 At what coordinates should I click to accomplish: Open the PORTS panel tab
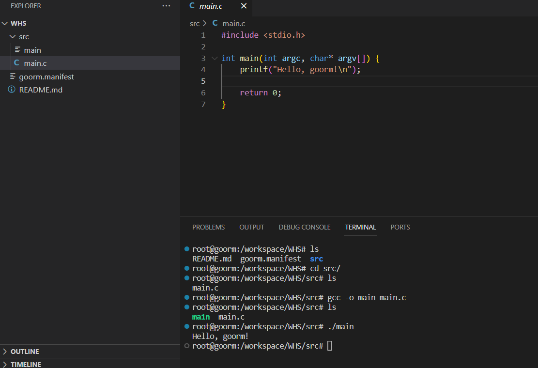click(400, 227)
